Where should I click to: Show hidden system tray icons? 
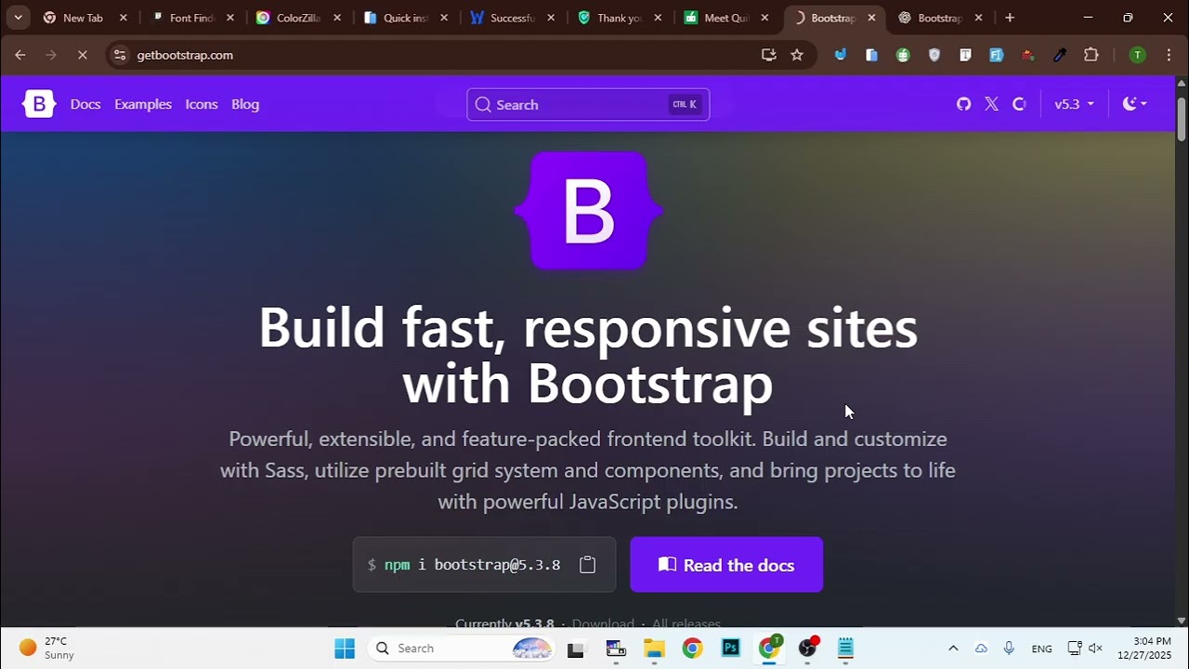click(953, 649)
